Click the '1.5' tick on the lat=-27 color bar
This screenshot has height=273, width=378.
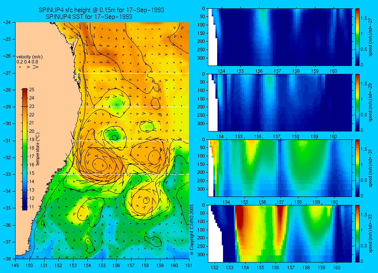click(364, 18)
